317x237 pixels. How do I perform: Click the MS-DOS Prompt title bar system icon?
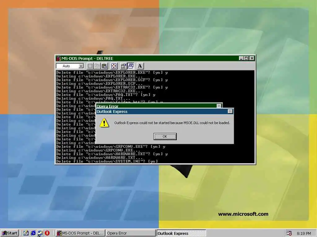point(59,58)
